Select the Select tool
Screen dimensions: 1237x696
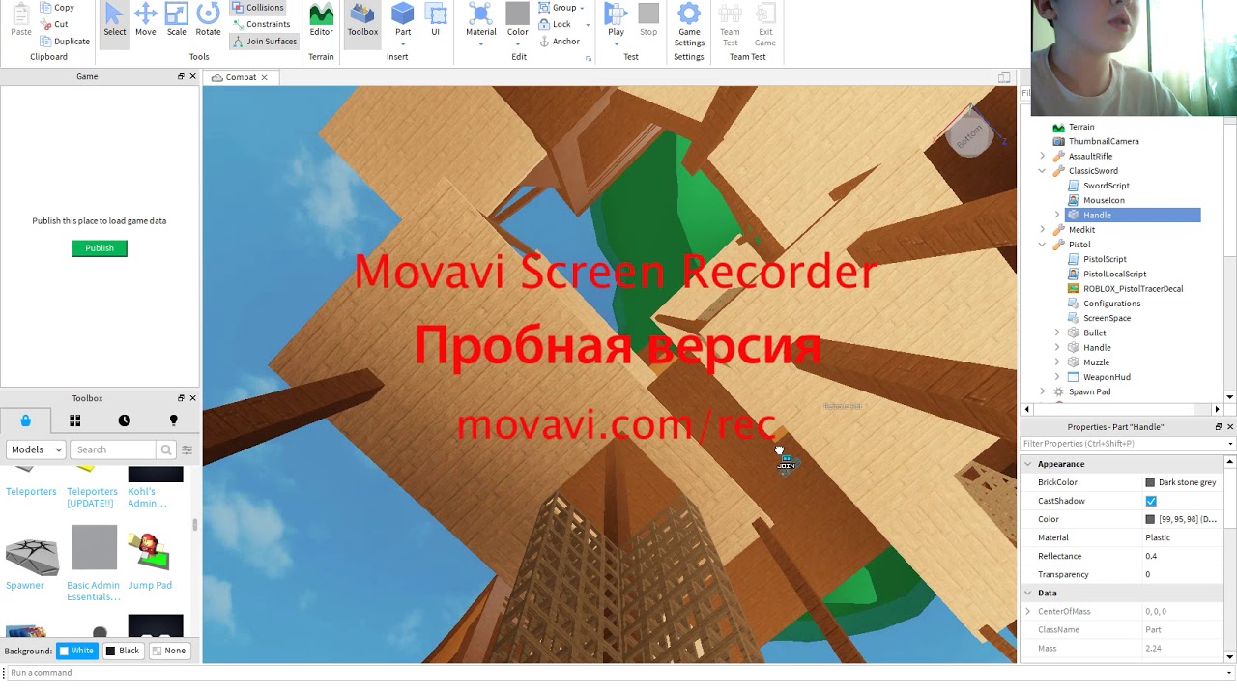pyautogui.click(x=114, y=19)
